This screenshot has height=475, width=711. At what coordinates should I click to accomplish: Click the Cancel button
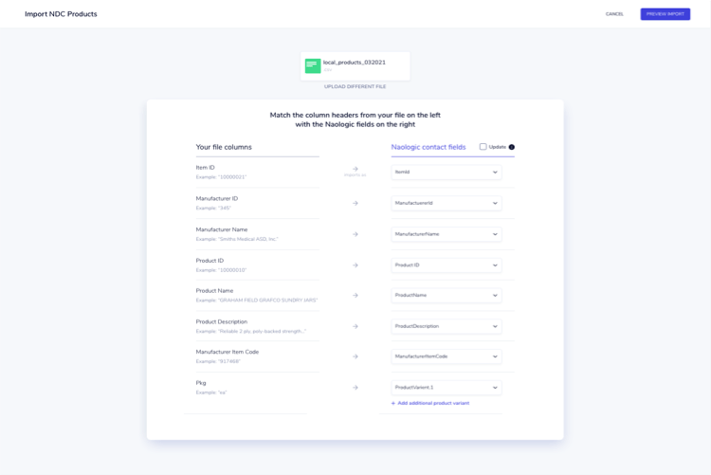[614, 14]
